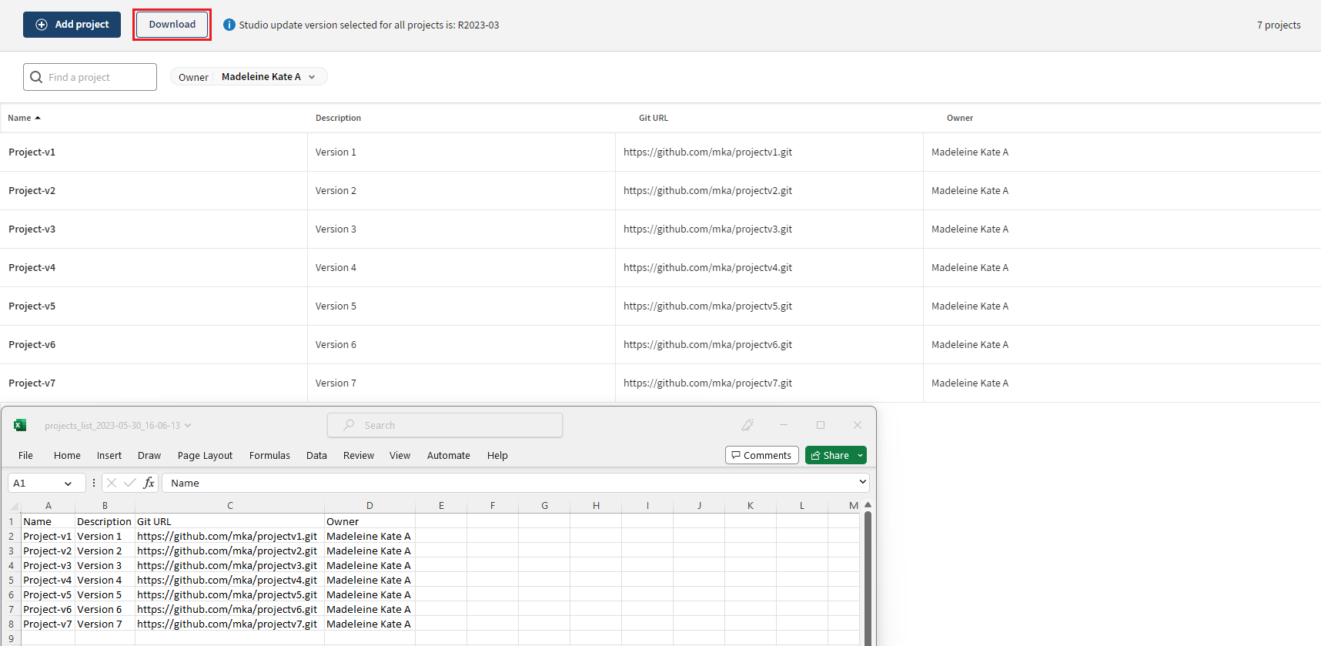1321x646 pixels.
Task: Click the Find a project search field
Action: point(90,77)
